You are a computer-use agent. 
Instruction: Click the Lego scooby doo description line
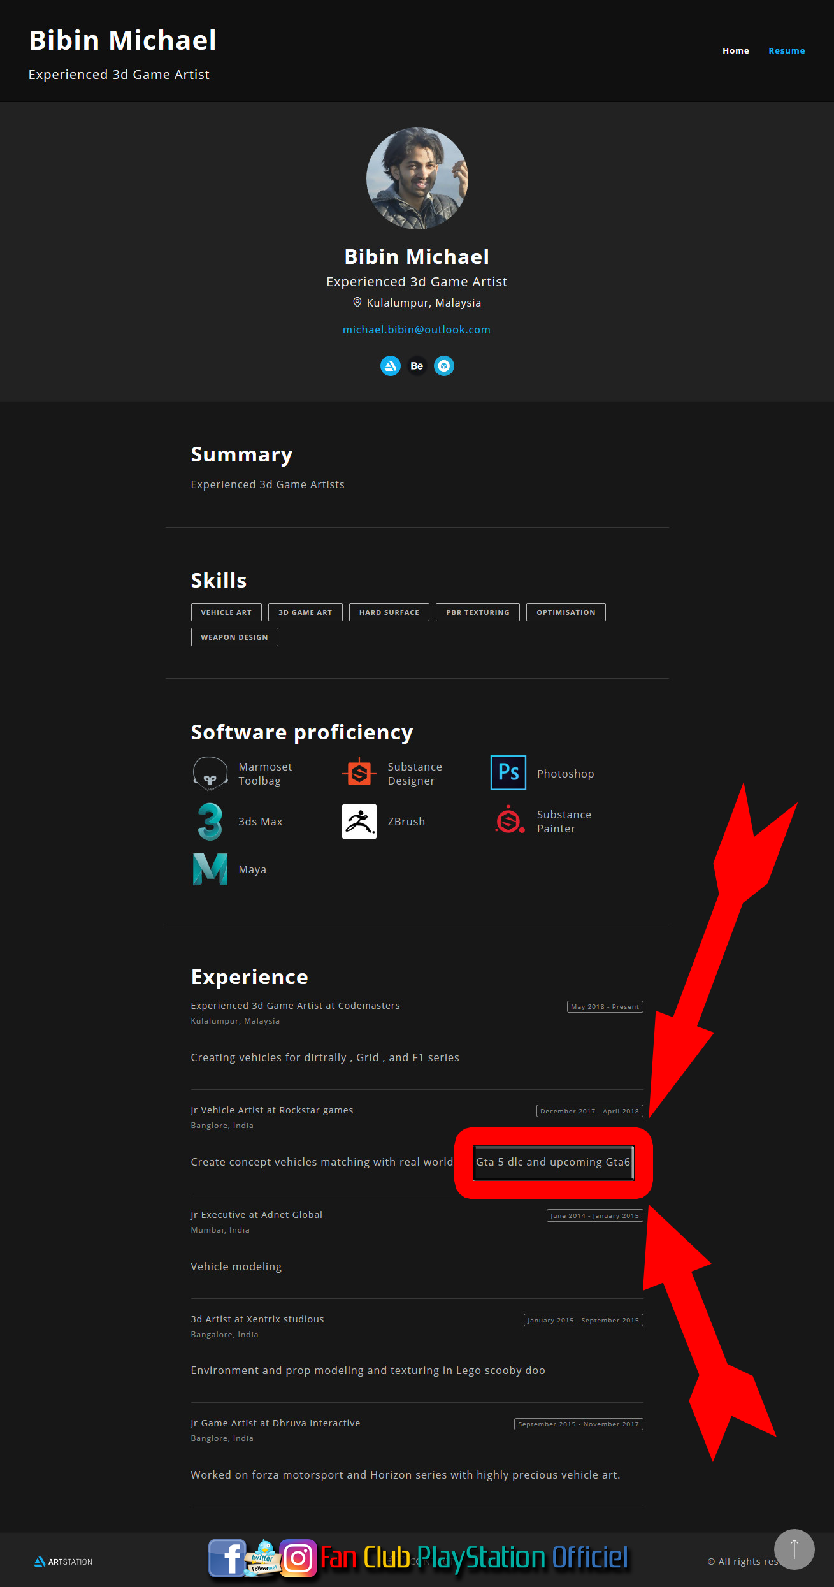point(368,1370)
